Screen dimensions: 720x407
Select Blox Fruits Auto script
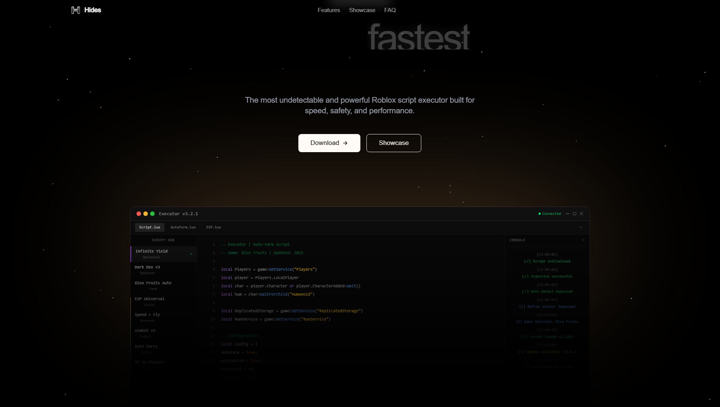(163, 286)
